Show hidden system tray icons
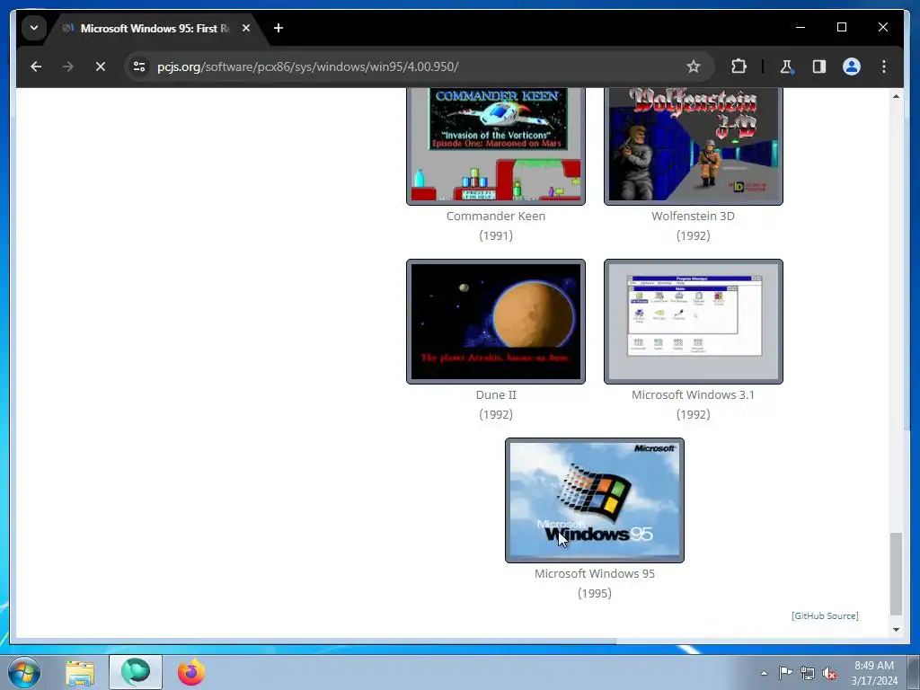 [764, 673]
